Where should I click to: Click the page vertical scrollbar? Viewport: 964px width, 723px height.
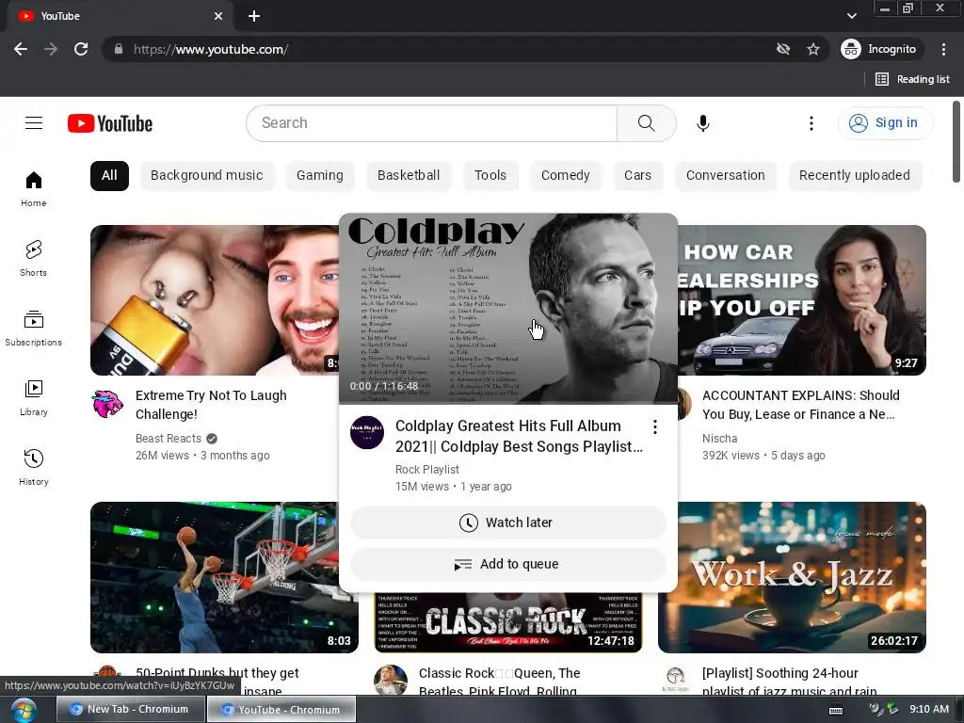pyautogui.click(x=956, y=141)
